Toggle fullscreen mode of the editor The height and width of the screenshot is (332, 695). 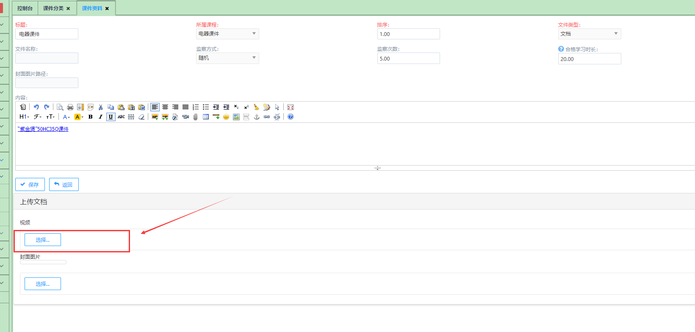click(x=291, y=107)
